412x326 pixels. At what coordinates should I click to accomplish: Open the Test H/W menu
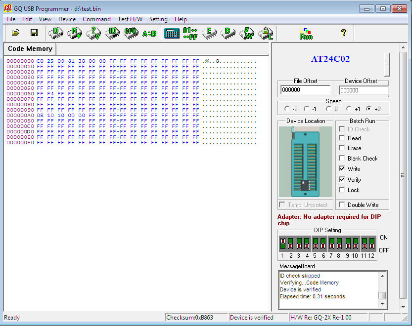coord(130,19)
